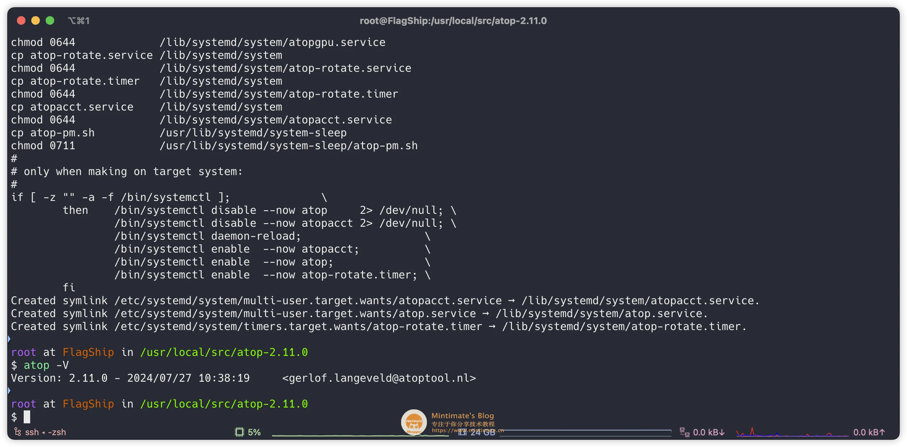Image resolution: width=907 pixels, height=447 pixels.
Task: Open the 24 GB memory status component
Action: click(477, 432)
